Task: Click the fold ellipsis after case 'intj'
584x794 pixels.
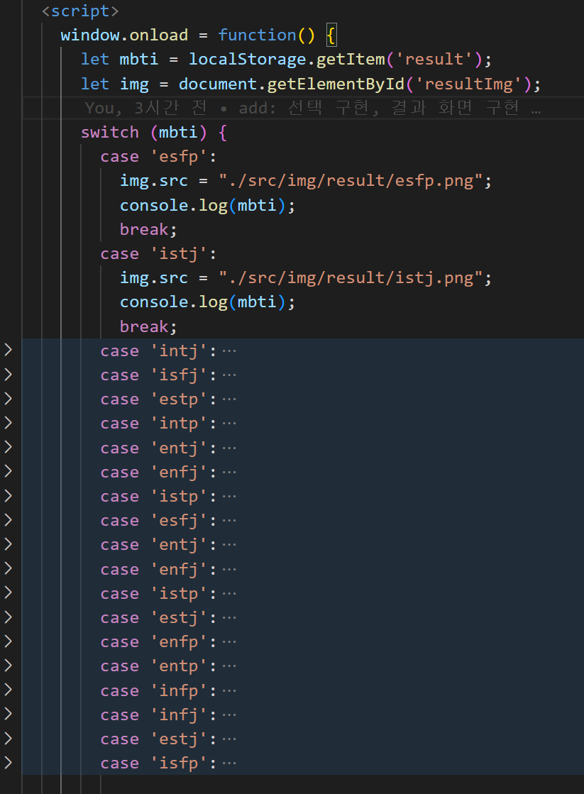Action: (x=229, y=351)
